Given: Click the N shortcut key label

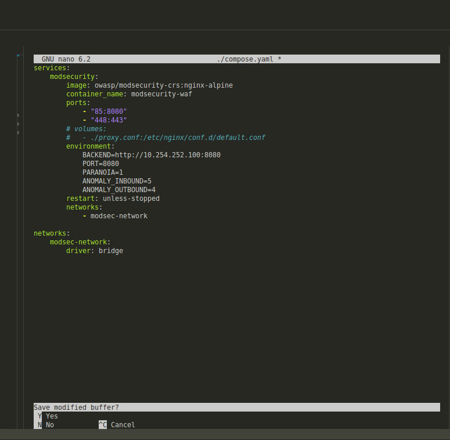Looking at the screenshot, I should point(39,425).
